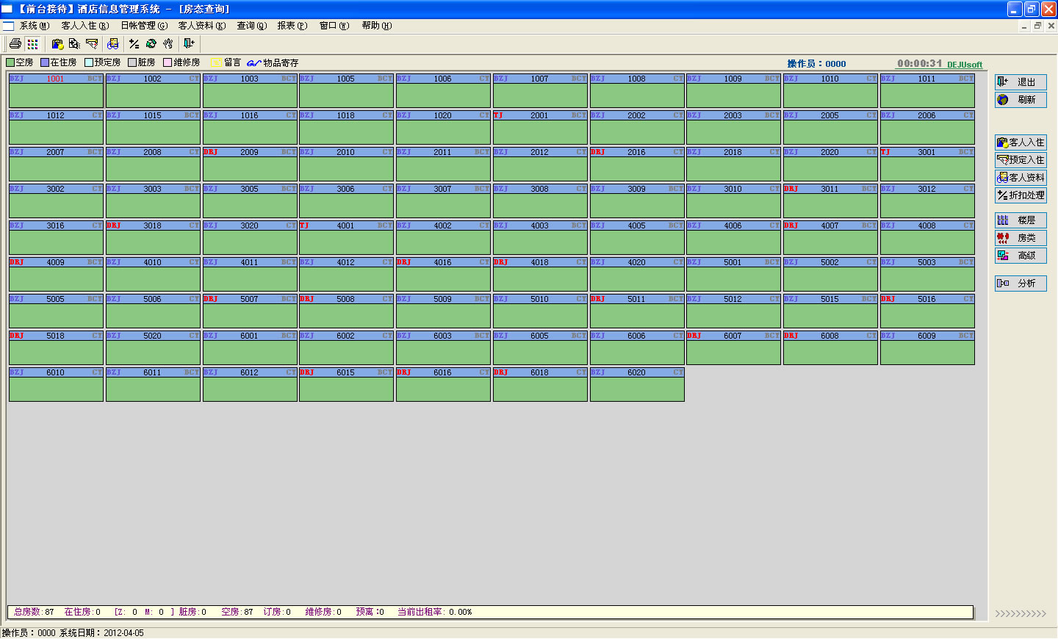The width and height of the screenshot is (1058, 639).
Task: Click the exit door icon on the toolbar
Action: (x=189, y=44)
